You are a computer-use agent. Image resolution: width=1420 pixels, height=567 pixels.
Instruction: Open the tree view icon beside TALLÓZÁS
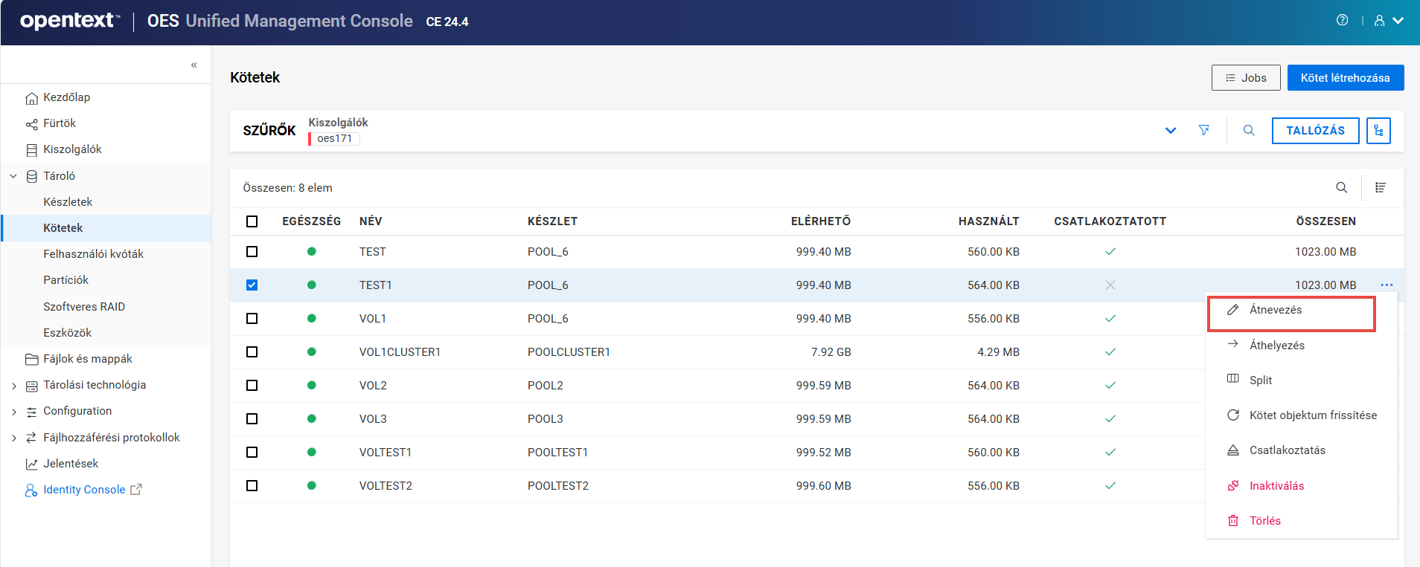click(x=1378, y=131)
